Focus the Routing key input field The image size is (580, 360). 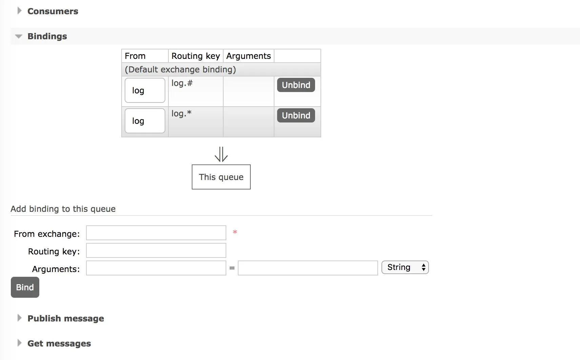point(156,250)
